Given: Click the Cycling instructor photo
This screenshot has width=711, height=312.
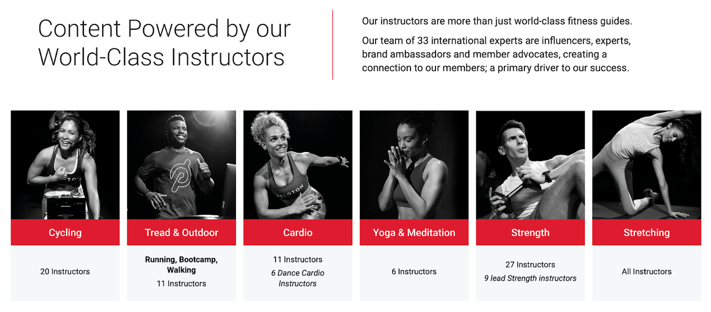Looking at the screenshot, I should tap(65, 165).
